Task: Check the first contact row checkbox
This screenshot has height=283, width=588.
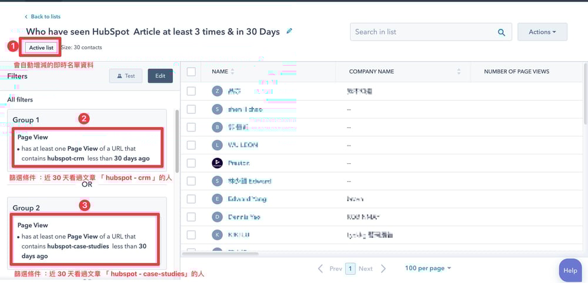Action: [x=191, y=91]
